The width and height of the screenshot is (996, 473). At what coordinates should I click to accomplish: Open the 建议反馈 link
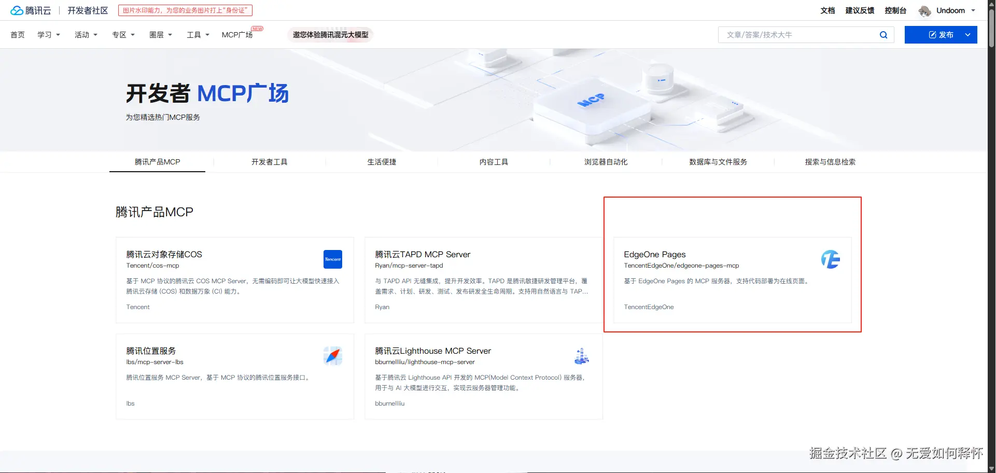click(x=860, y=10)
